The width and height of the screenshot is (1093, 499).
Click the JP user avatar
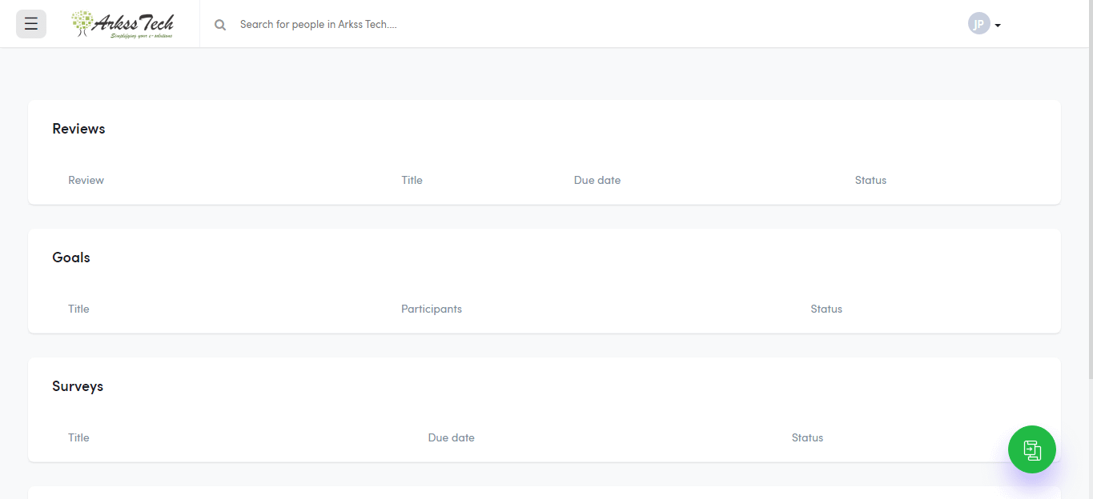[978, 24]
